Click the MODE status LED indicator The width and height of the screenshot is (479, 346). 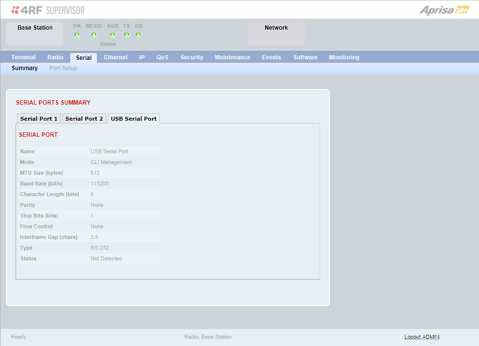pyautogui.click(x=94, y=35)
